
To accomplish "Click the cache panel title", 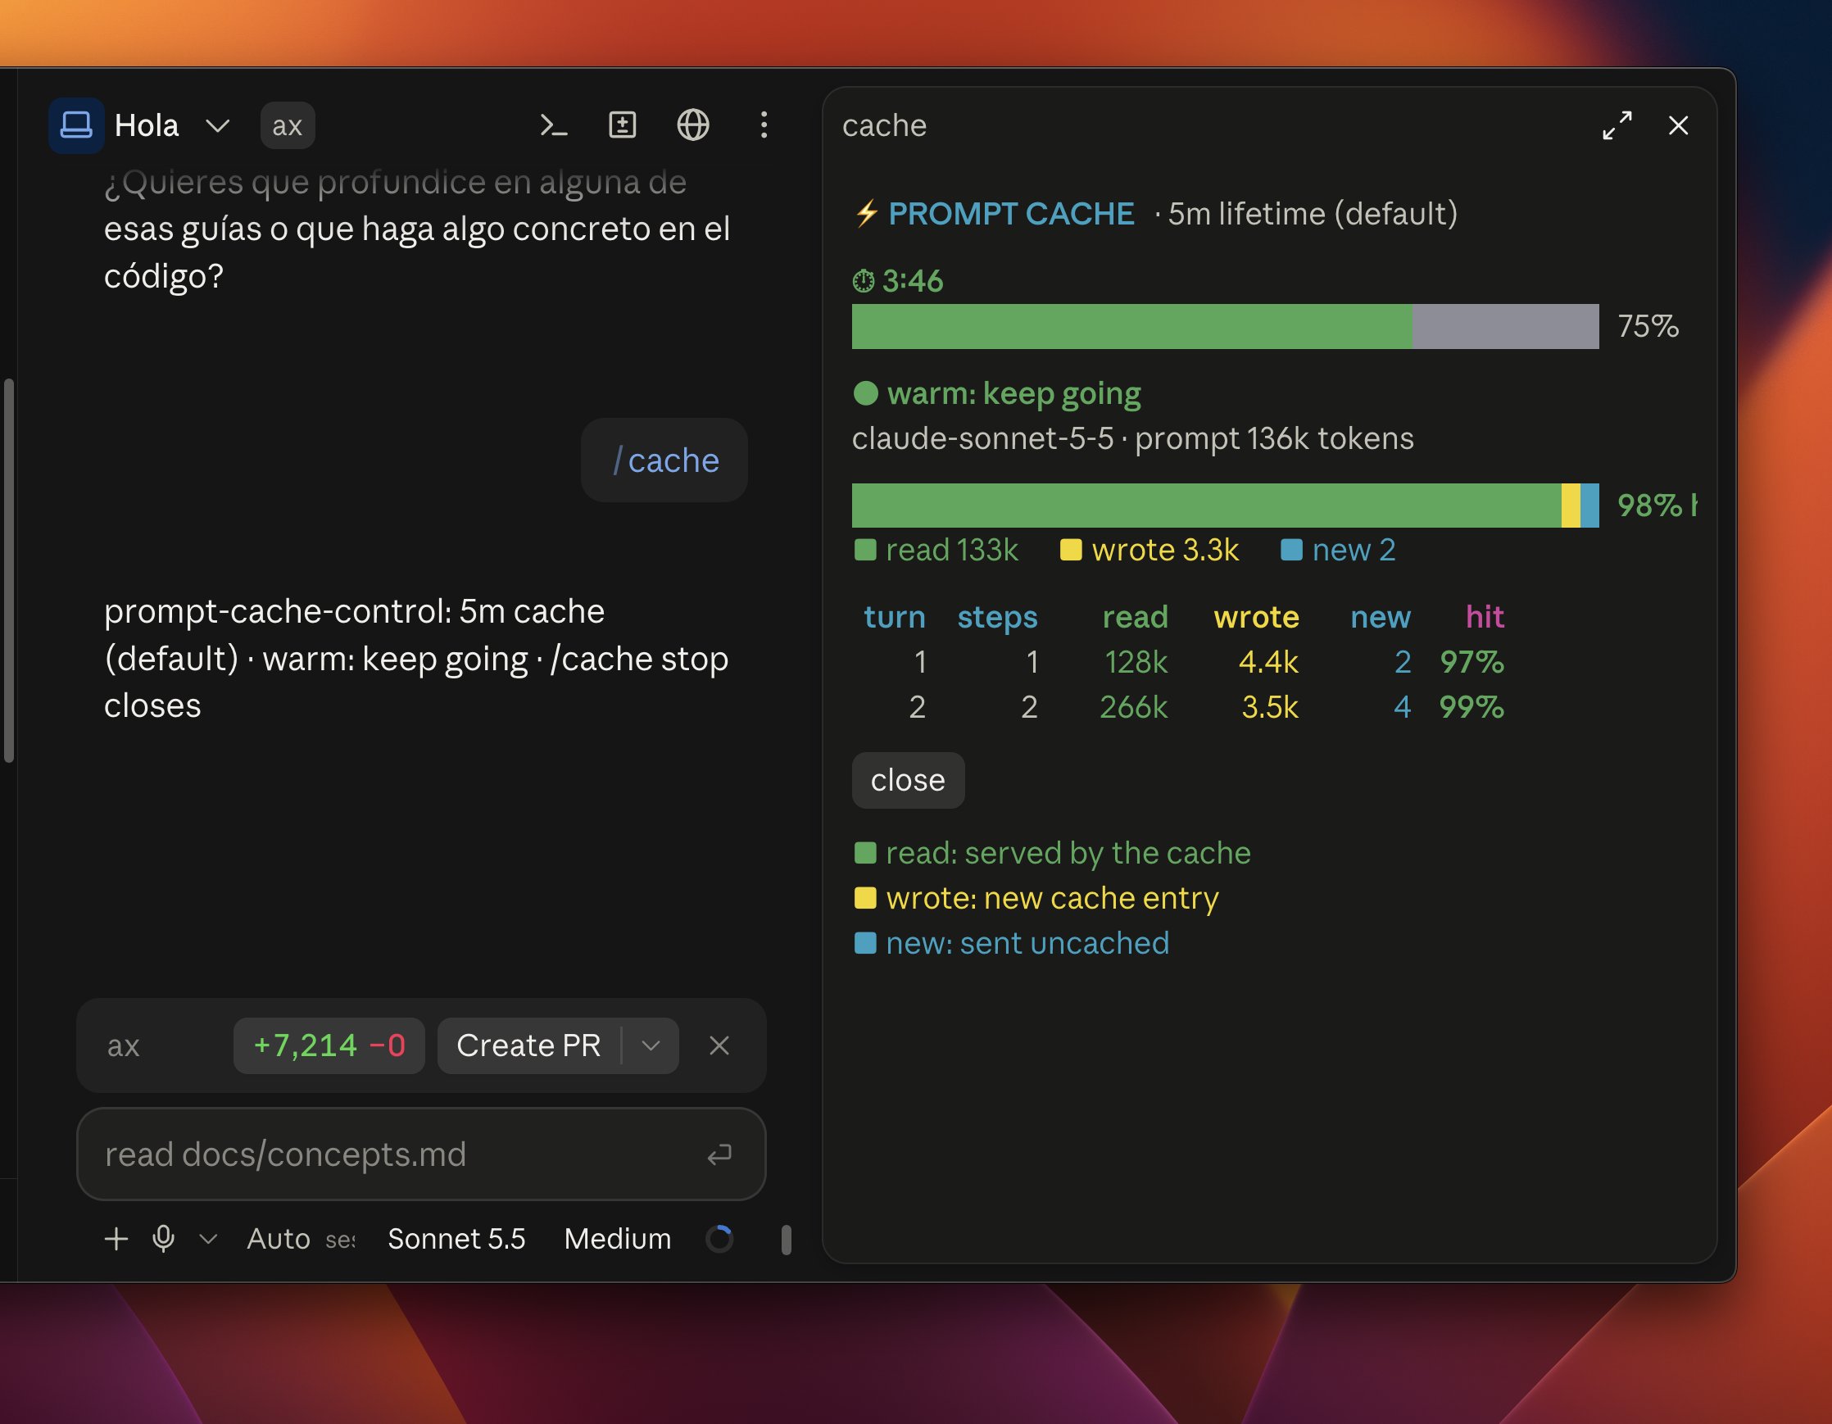I will (884, 126).
